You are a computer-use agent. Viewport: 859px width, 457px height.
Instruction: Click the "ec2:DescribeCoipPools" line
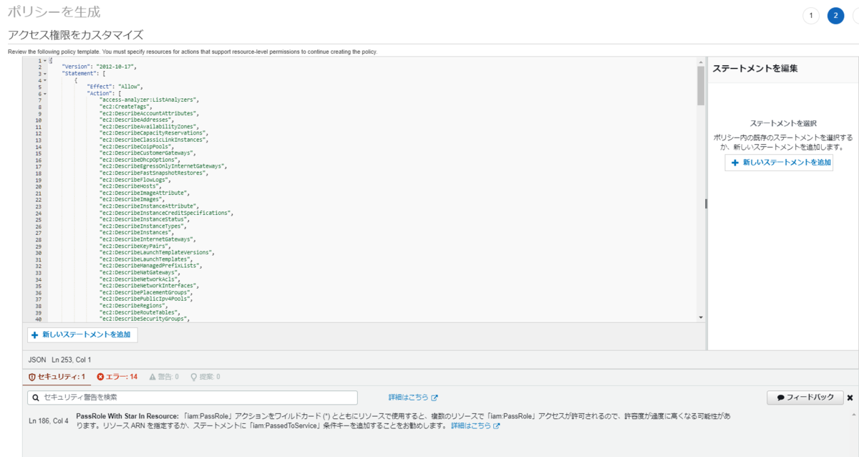point(136,147)
